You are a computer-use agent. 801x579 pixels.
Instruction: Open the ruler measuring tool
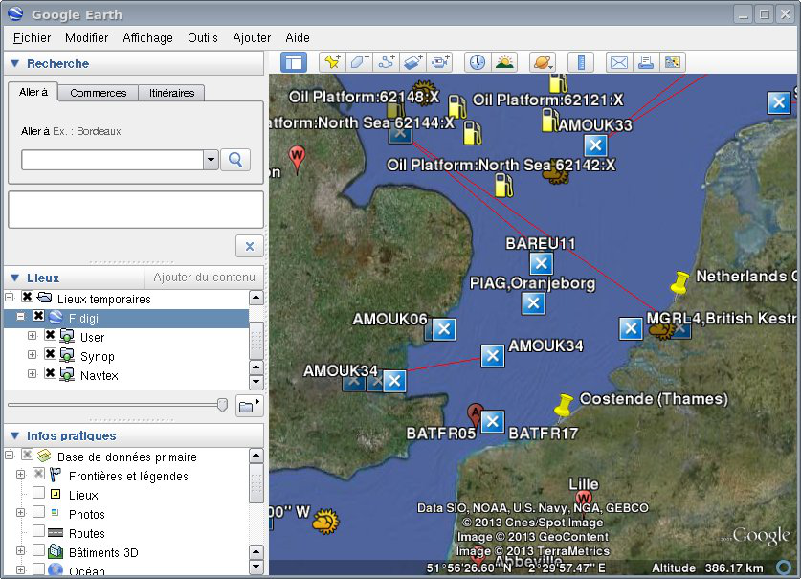[x=581, y=62]
